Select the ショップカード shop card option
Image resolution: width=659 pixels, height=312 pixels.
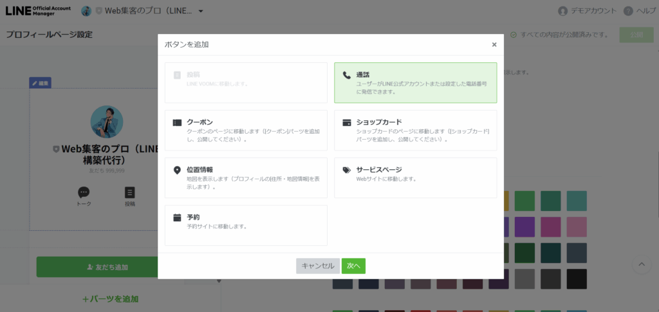[x=415, y=130]
